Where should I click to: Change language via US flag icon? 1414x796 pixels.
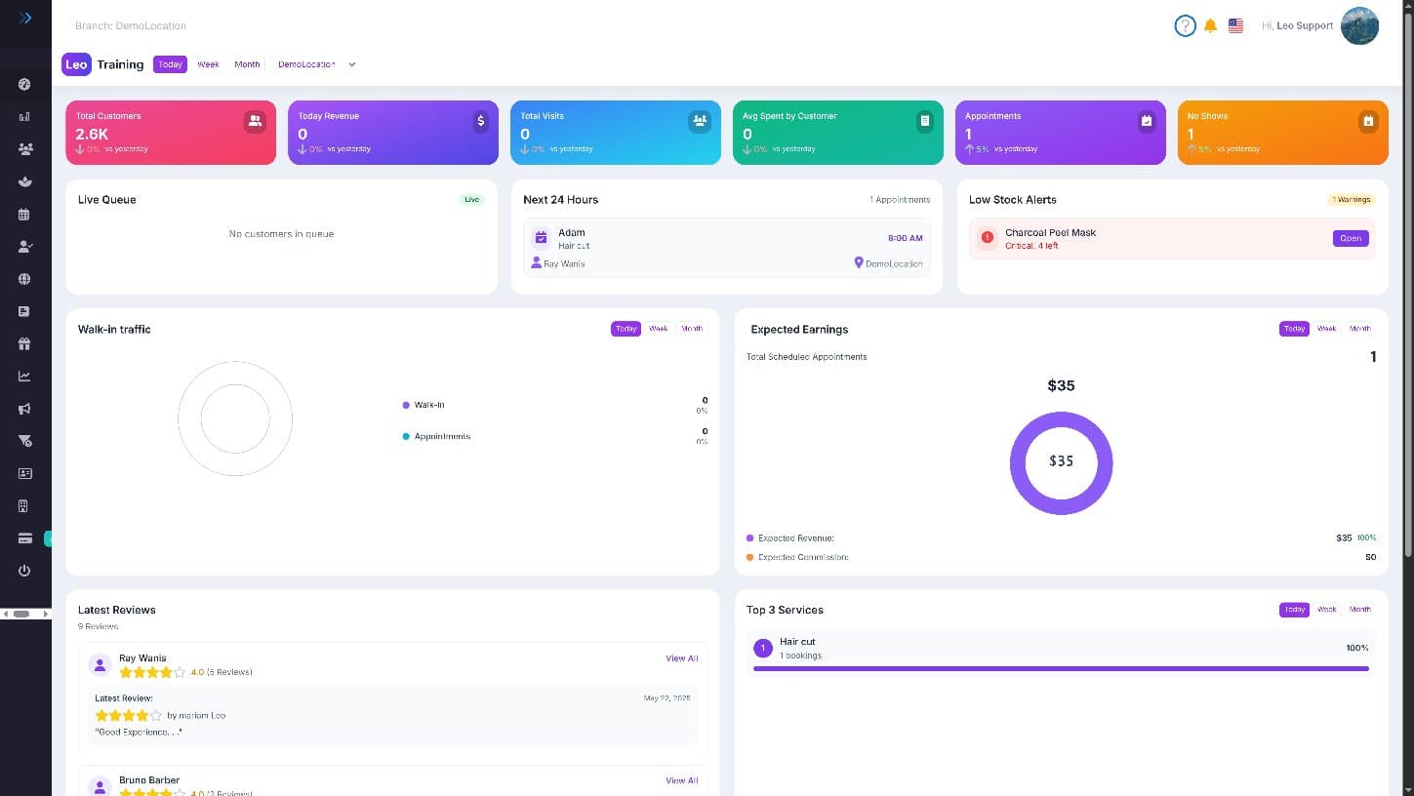point(1235,25)
